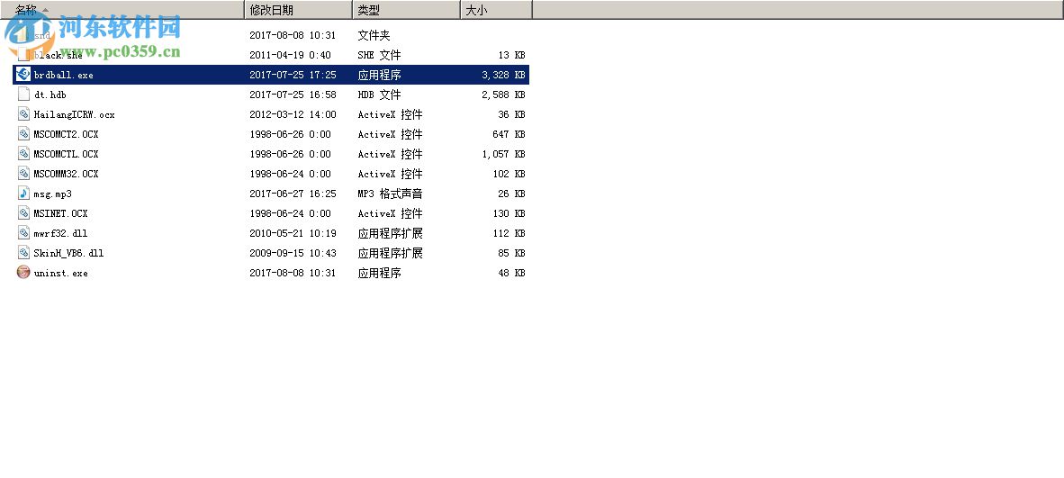Screen dimensions: 1064x478
Task: Click the MSCOMCT2.OCX file icon
Action: [x=23, y=134]
